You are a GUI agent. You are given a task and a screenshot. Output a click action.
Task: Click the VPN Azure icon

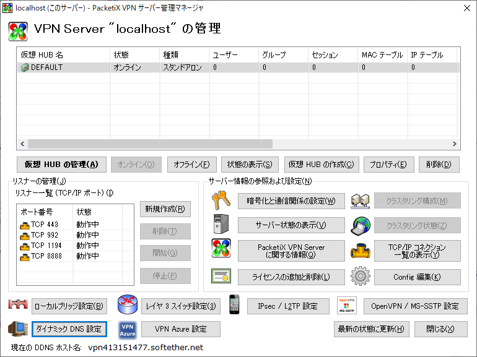(x=128, y=330)
